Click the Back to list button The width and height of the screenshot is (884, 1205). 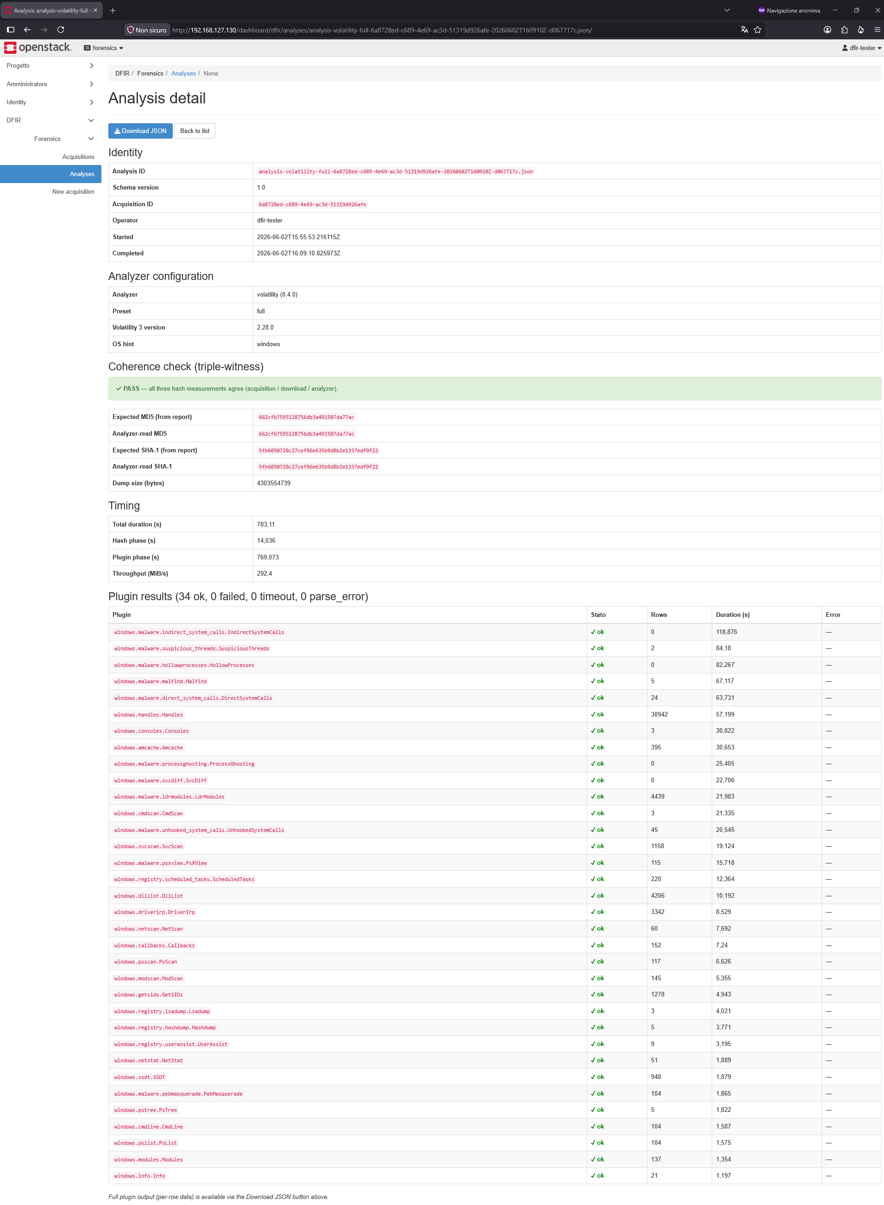coord(195,131)
